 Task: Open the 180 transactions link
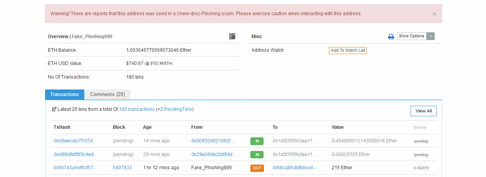coord(137,109)
